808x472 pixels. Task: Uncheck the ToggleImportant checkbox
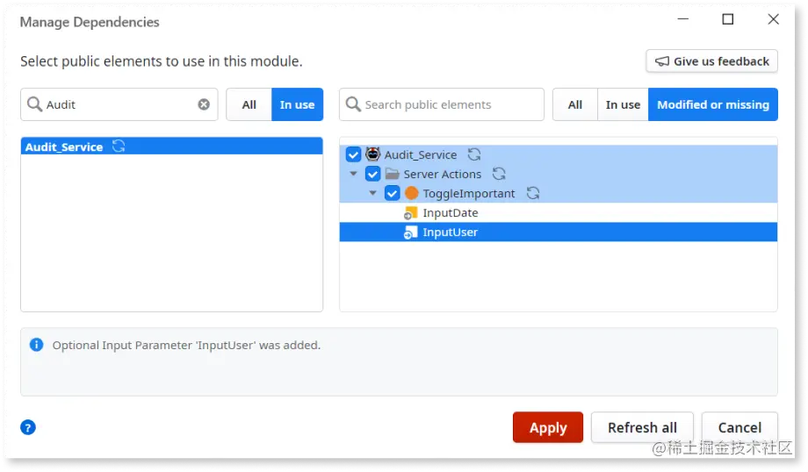click(393, 194)
